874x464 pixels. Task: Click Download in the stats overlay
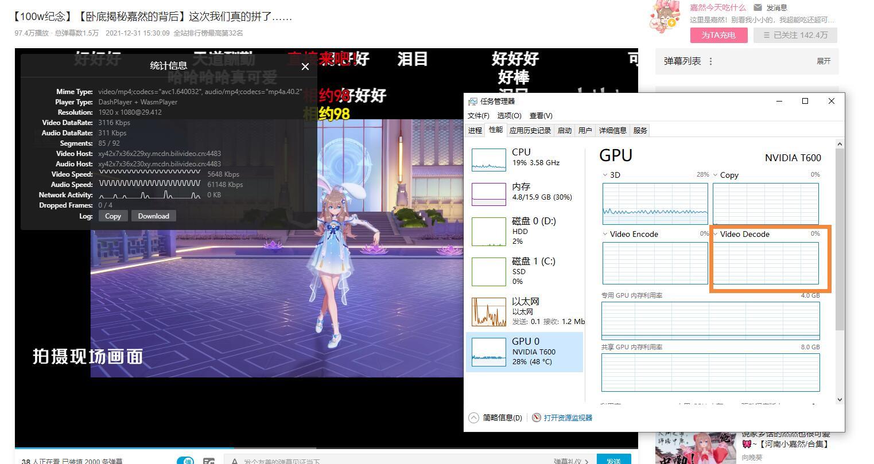pyautogui.click(x=153, y=216)
